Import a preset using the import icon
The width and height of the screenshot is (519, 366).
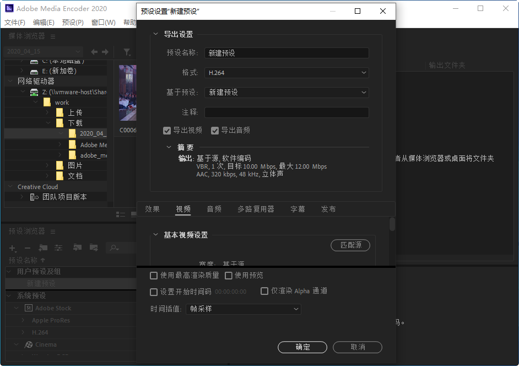tap(77, 248)
